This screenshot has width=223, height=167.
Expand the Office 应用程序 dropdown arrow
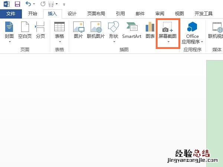click(x=202, y=42)
